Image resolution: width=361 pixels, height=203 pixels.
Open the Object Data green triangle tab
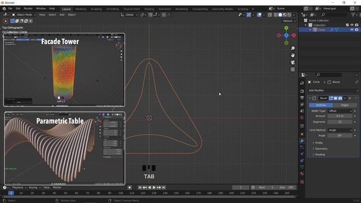302,167
